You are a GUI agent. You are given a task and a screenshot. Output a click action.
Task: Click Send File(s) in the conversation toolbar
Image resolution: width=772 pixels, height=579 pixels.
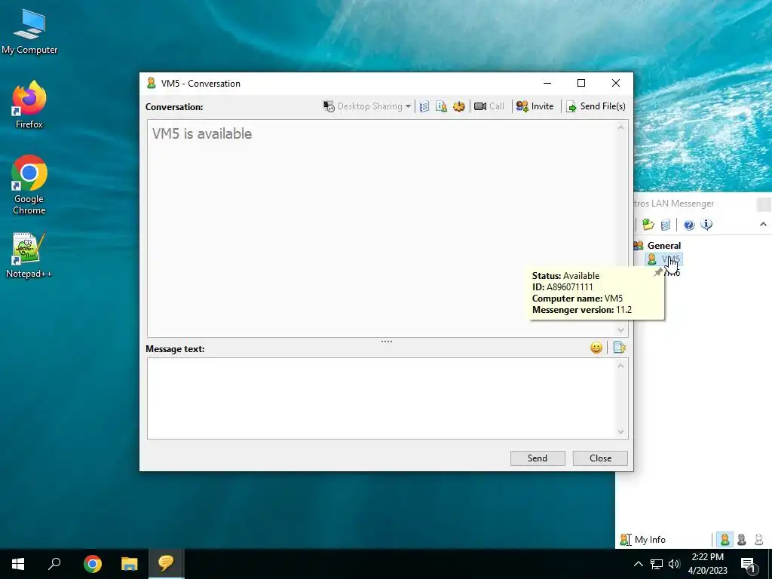596,106
